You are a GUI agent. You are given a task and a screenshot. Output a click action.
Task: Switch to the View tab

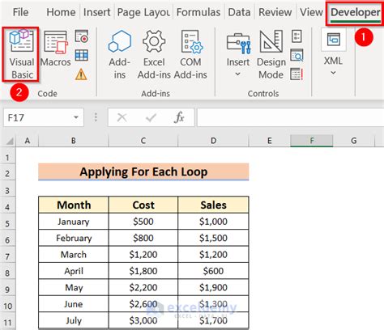(x=311, y=12)
